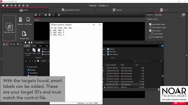The width and height of the screenshot is (188, 105).
Task: Click the first line in Notepad text
Action: [57, 30]
